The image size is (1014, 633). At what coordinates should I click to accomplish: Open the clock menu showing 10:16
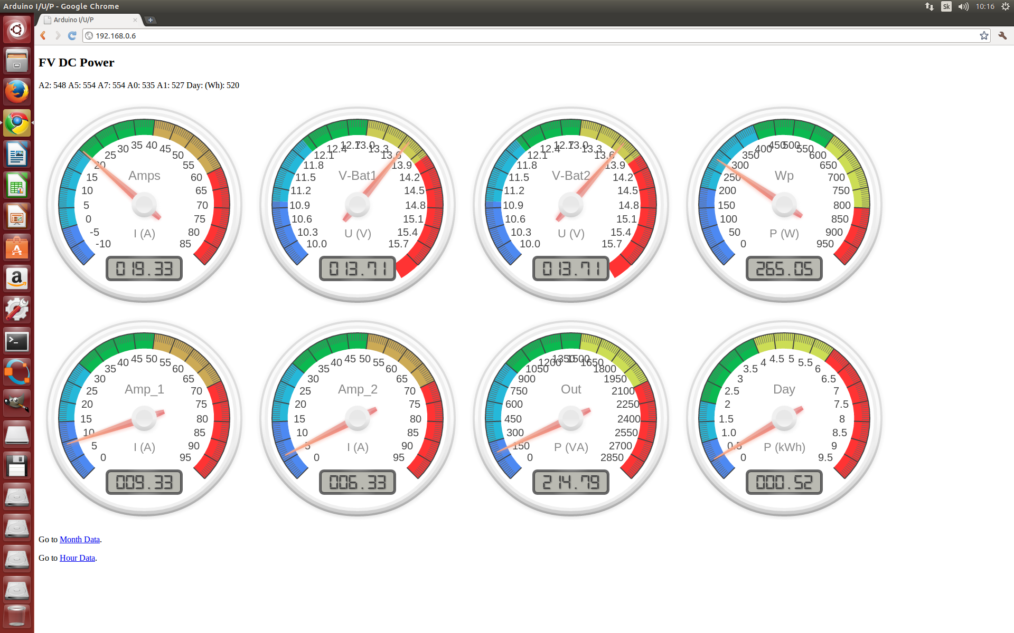985,6
